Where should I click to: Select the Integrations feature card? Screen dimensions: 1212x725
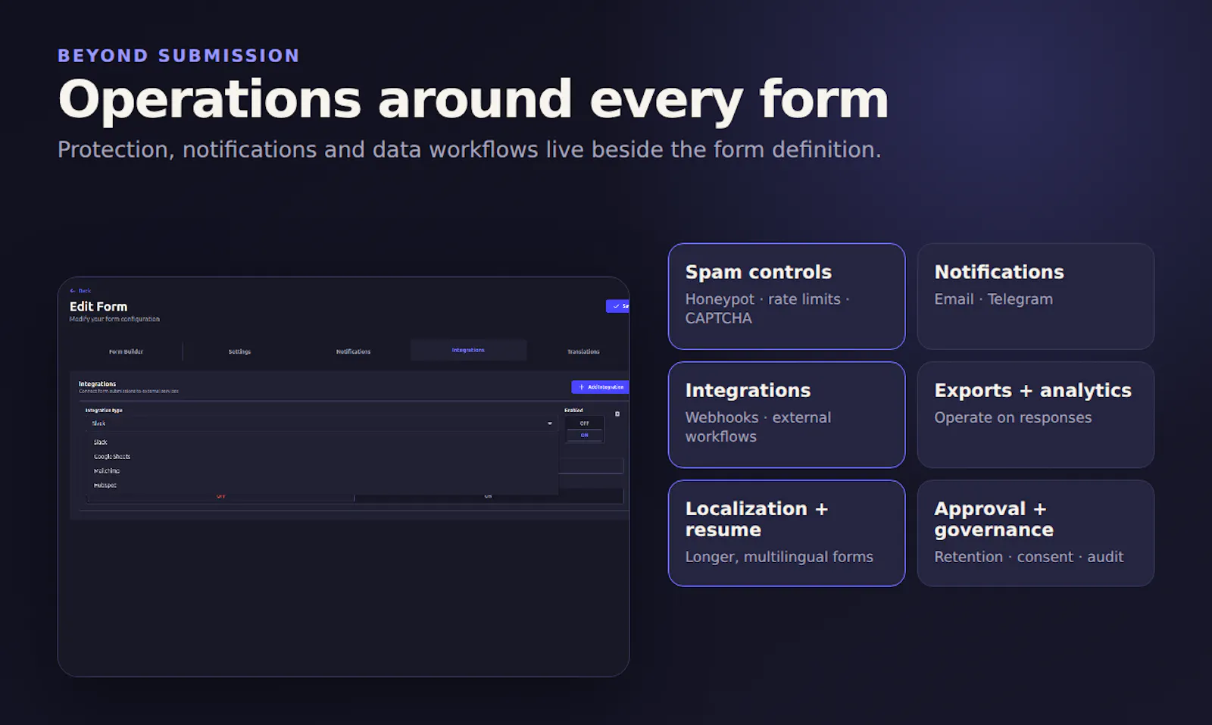coord(786,414)
